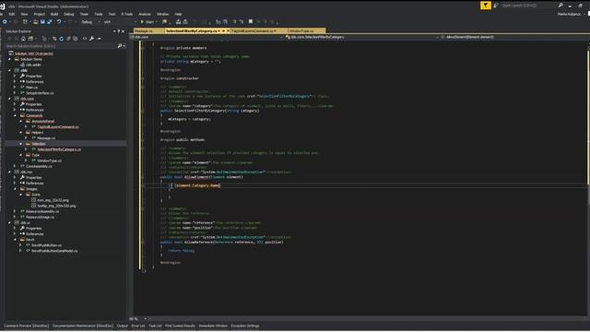Screen dimensions: 590x332
Task: Collapse the Commands folder in cbb.core
Action: 16,115
